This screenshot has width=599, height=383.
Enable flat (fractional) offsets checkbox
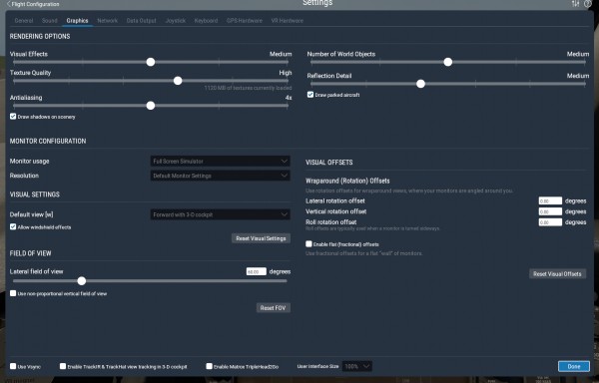click(308, 244)
